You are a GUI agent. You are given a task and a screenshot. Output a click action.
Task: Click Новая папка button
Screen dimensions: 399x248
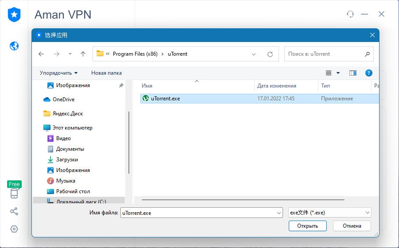point(106,73)
